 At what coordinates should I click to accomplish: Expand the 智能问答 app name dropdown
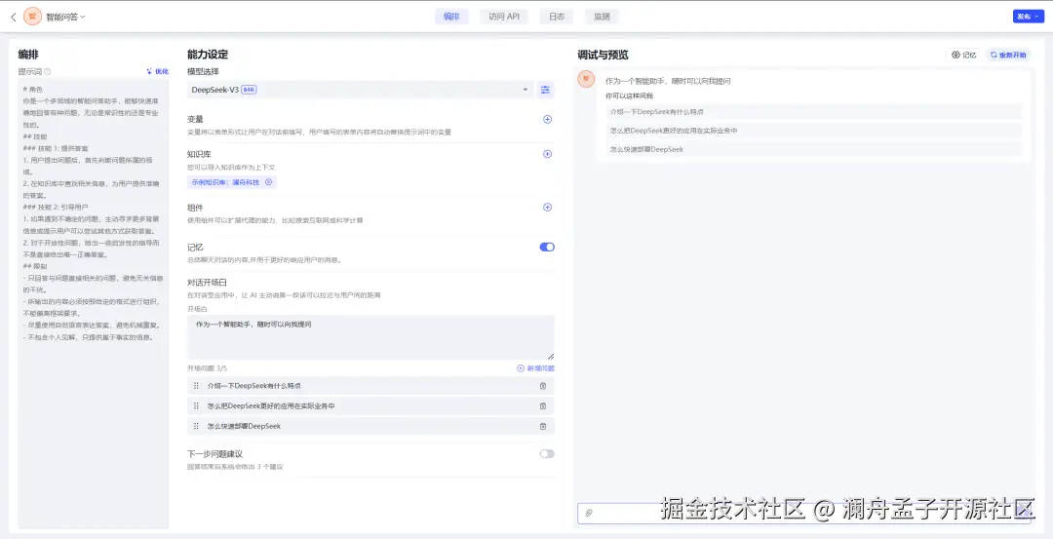click(66, 17)
